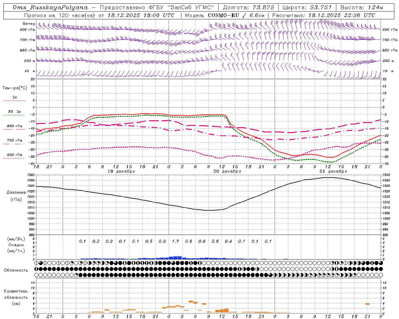Click the 850 гПа temperature legend entry

point(15,126)
